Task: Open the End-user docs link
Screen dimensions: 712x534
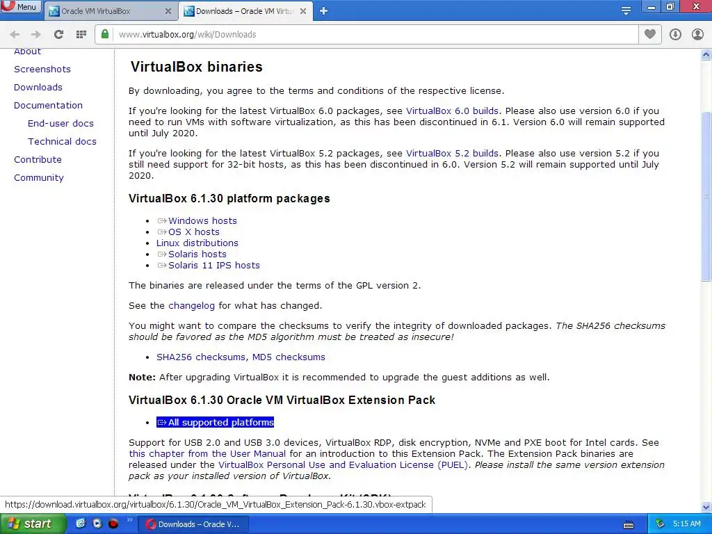Action: 61,124
